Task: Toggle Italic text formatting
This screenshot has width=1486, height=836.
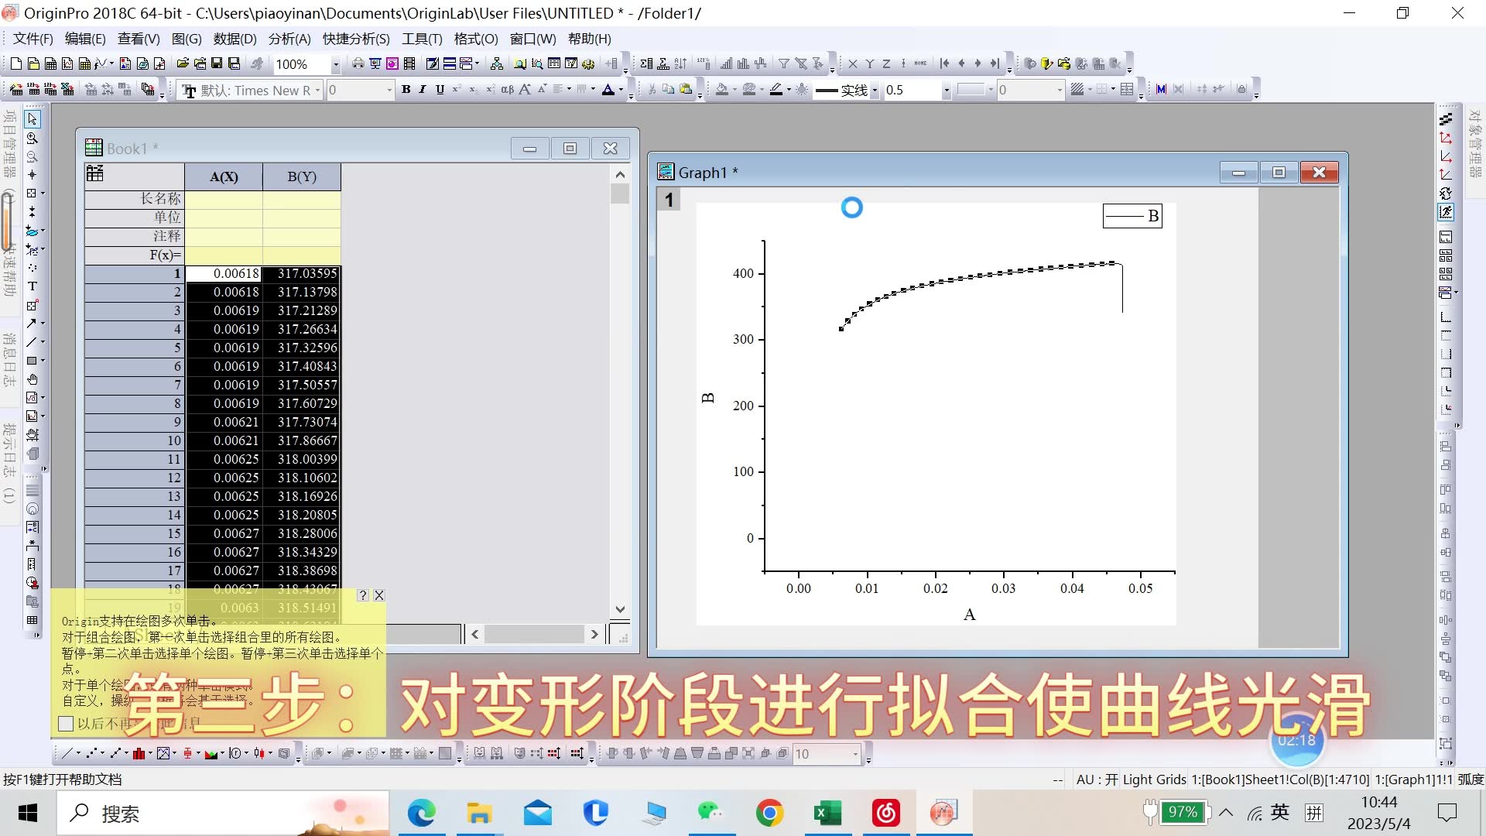Action: tap(423, 90)
